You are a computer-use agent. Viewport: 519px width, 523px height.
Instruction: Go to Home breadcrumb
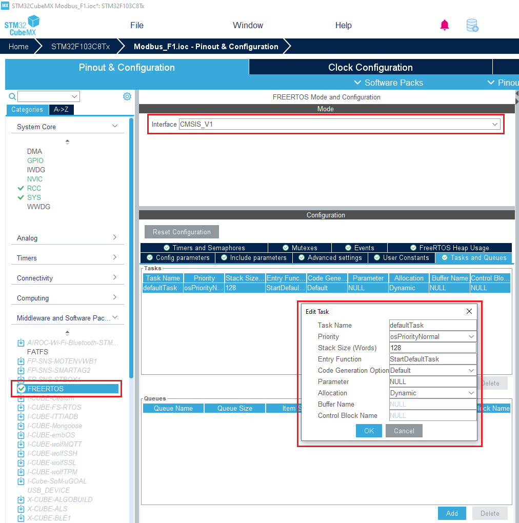pyautogui.click(x=18, y=46)
